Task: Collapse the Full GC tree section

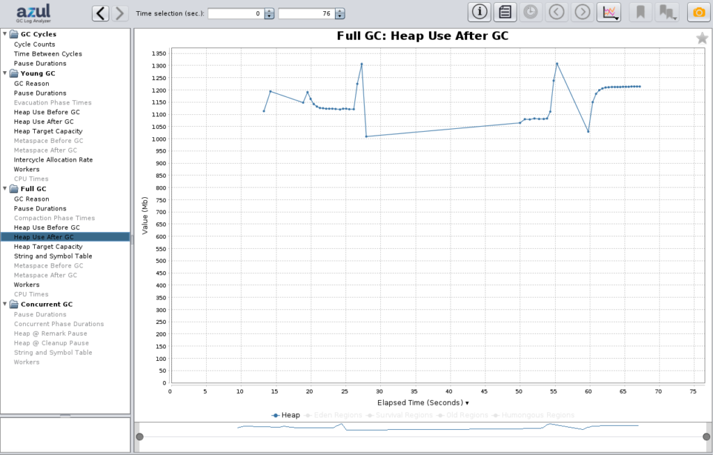Action: coord(5,189)
